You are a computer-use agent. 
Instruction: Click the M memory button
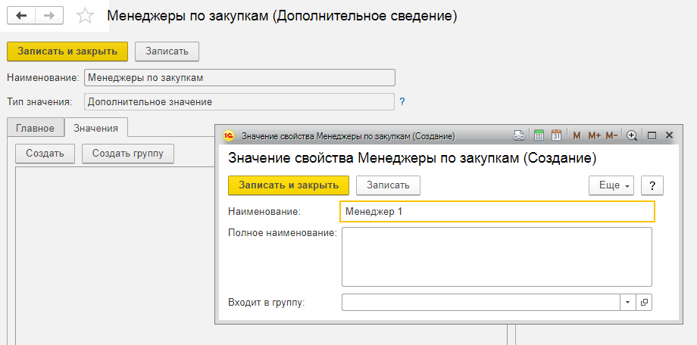(x=577, y=135)
